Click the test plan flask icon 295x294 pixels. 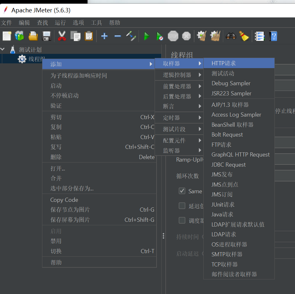click(13, 49)
